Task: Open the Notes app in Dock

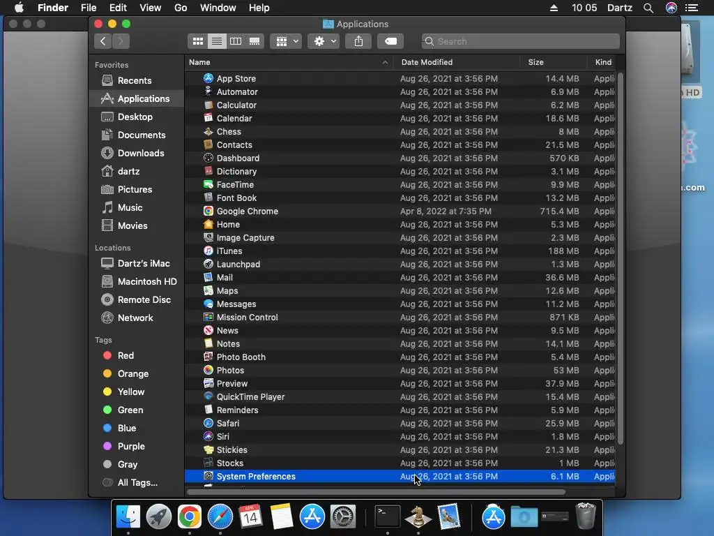Action: (282, 516)
